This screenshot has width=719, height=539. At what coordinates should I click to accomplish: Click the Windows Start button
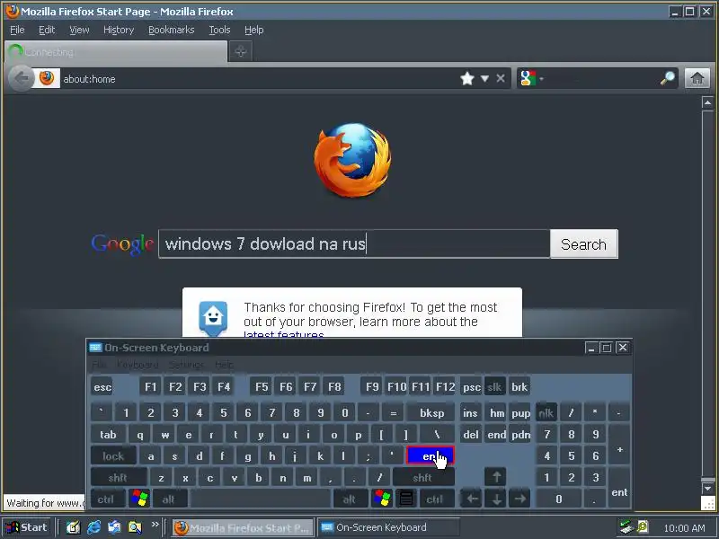point(28,527)
